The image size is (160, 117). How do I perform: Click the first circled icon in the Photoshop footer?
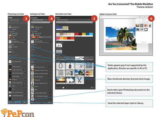point(9,102)
